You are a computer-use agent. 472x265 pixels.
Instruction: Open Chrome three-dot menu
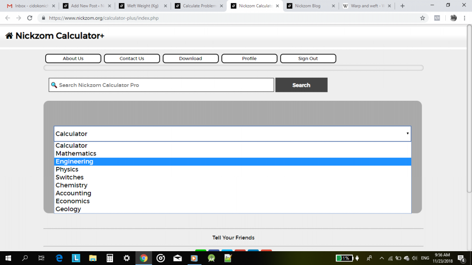(x=465, y=18)
